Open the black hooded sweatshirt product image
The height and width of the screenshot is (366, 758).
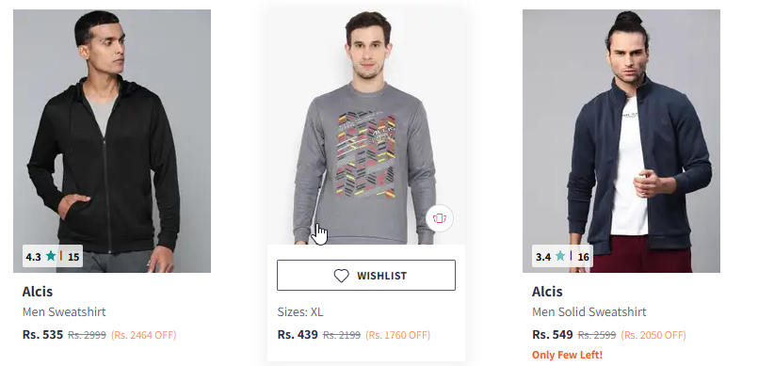point(112,141)
